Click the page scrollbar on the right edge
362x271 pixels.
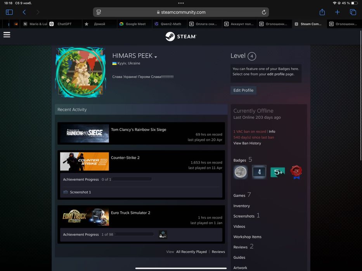360,95
